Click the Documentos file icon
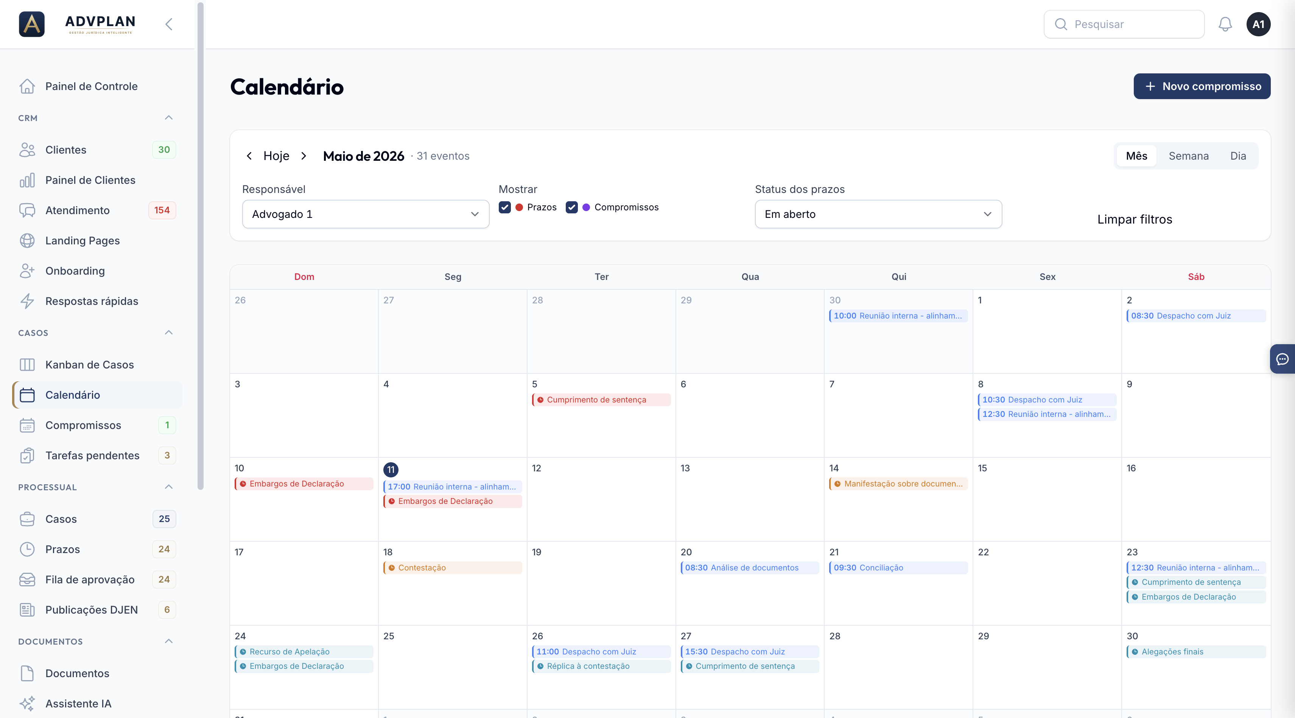 [x=27, y=673]
